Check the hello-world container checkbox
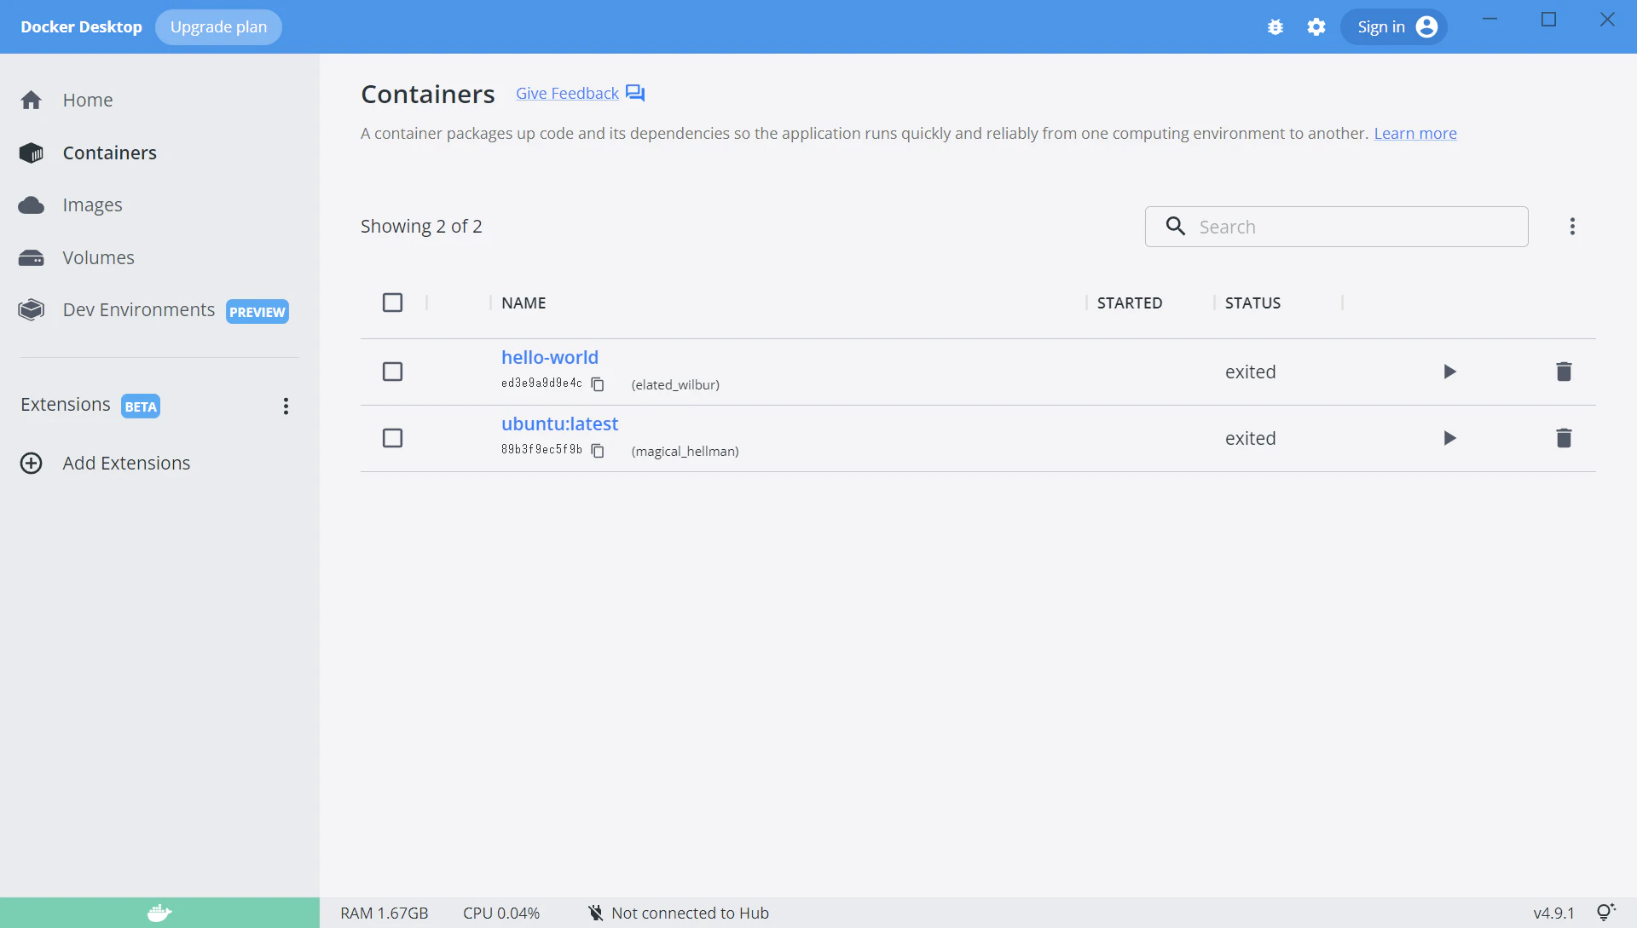The height and width of the screenshot is (928, 1637). point(392,372)
